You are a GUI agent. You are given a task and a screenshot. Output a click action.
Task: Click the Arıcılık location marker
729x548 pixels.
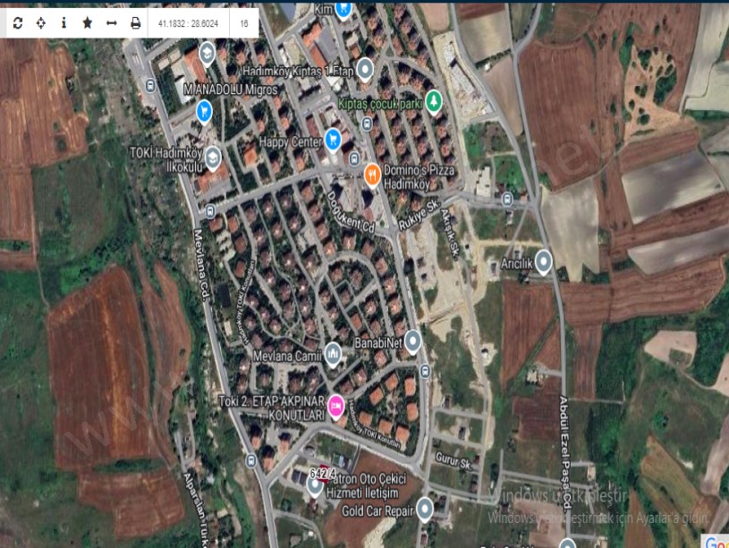tap(543, 261)
